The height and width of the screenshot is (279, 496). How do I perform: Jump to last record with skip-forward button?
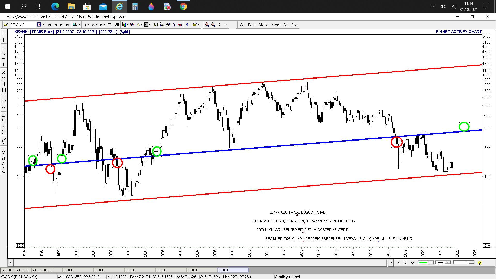pos(67,25)
